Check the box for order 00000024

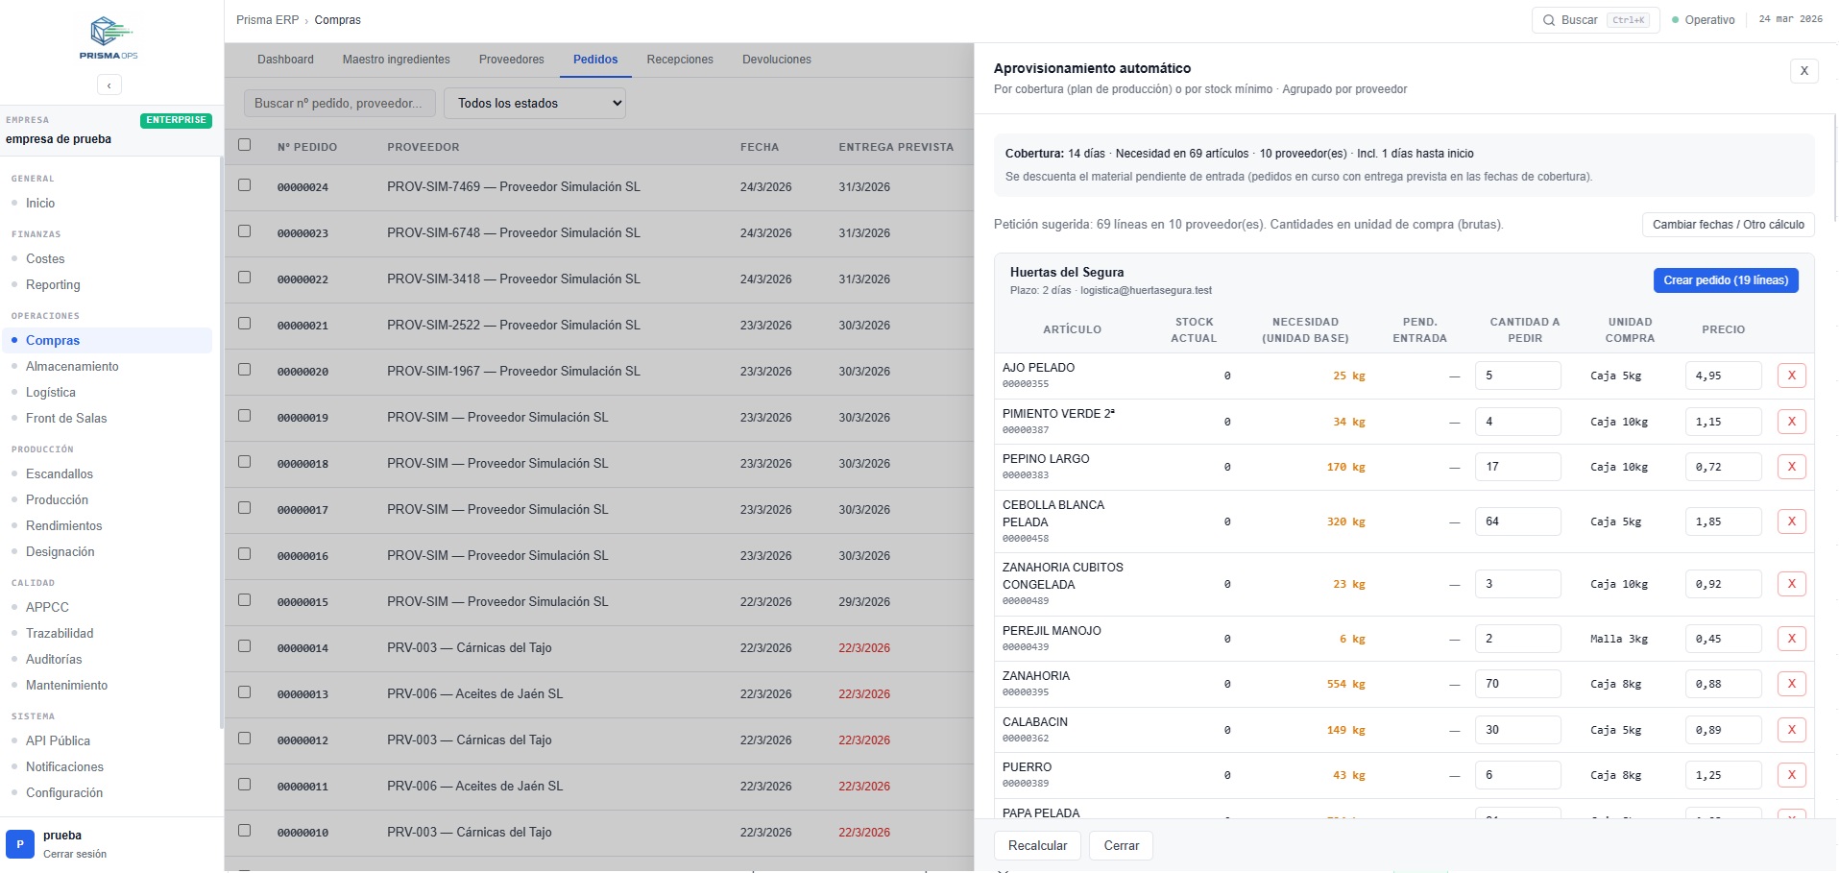[x=245, y=185]
